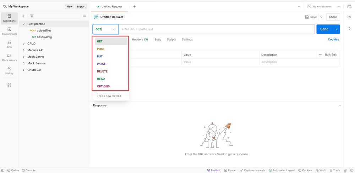Viewport: 355px width, 173px height.
Task: Click the Cookies link beside the request tabs
Action: click(333, 40)
